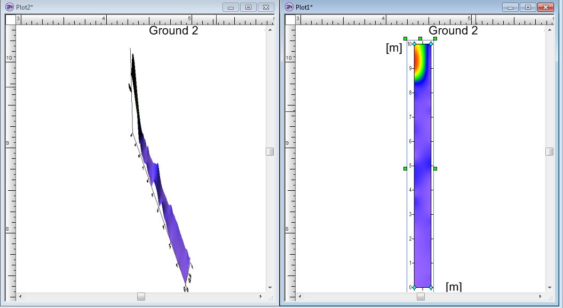Select the Ground 2 title in Plot1

point(453,31)
